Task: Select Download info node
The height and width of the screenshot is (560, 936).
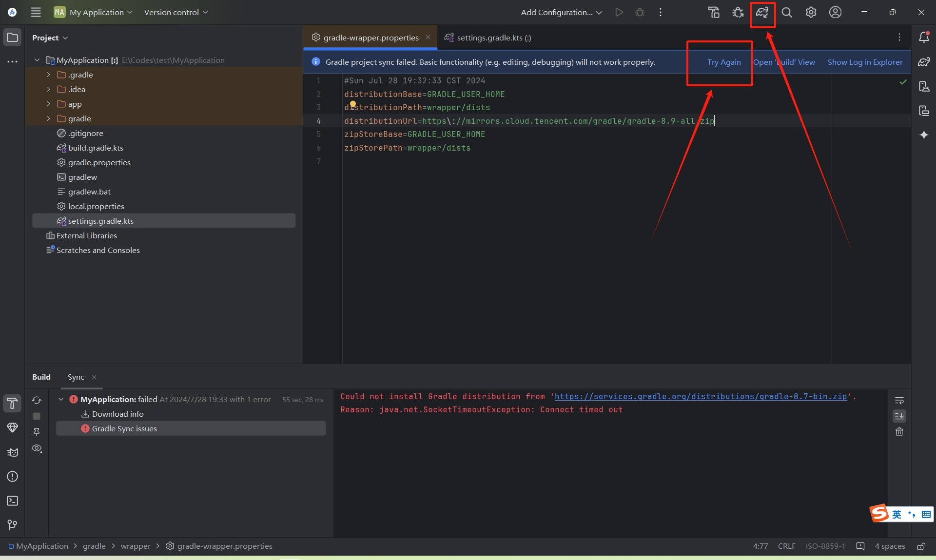Action: coord(118,414)
